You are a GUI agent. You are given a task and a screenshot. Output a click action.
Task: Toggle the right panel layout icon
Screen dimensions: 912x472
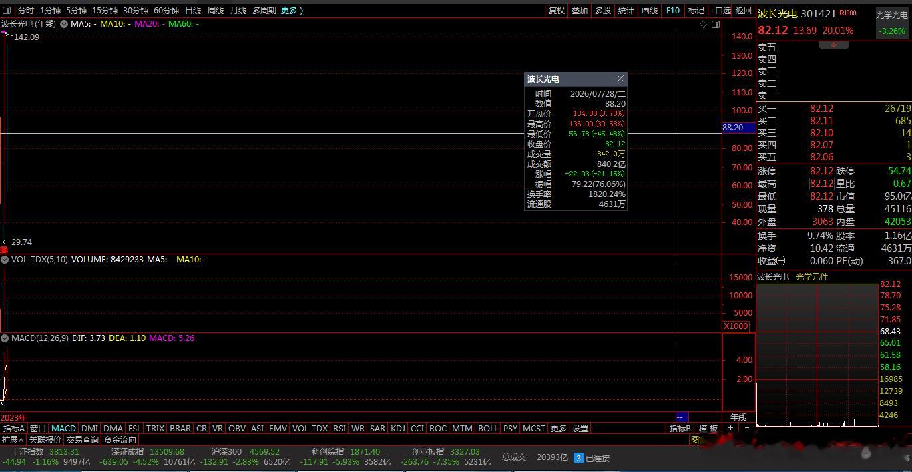(x=716, y=24)
